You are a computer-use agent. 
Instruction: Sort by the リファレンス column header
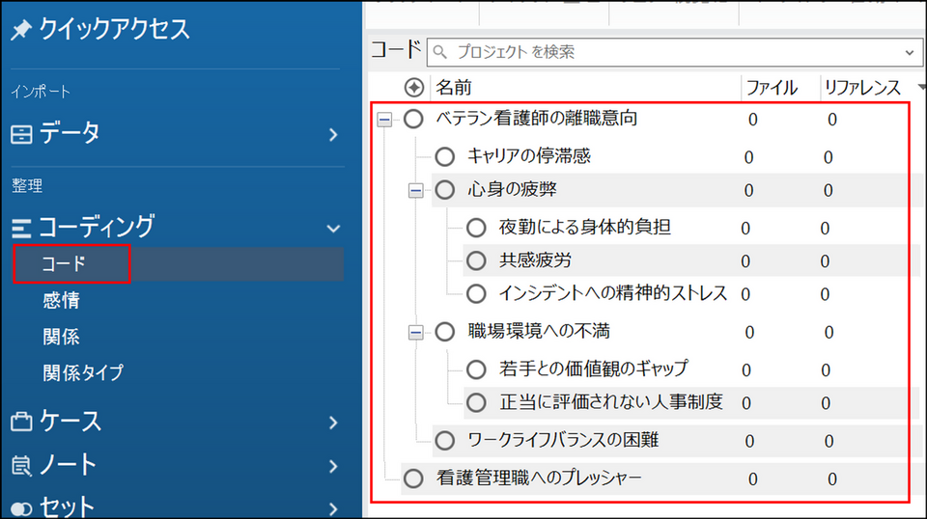861,88
